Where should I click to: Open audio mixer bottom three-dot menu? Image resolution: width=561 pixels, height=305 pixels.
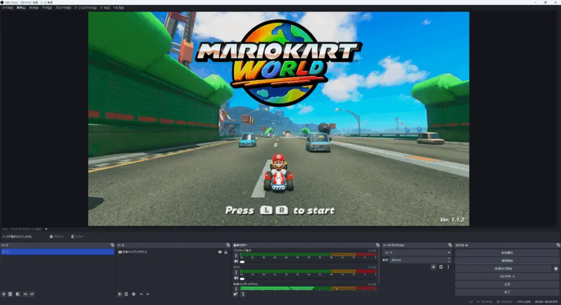(x=243, y=294)
